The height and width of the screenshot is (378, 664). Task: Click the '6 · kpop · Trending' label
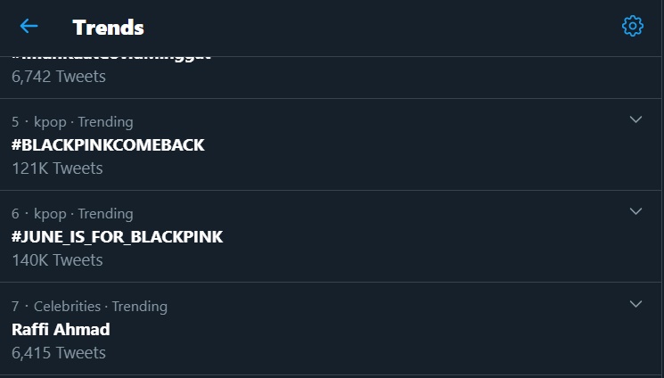coord(72,214)
